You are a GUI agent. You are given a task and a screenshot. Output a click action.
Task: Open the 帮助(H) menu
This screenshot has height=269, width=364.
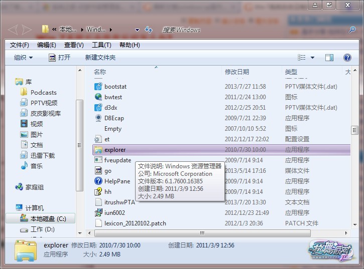[x=130, y=45]
